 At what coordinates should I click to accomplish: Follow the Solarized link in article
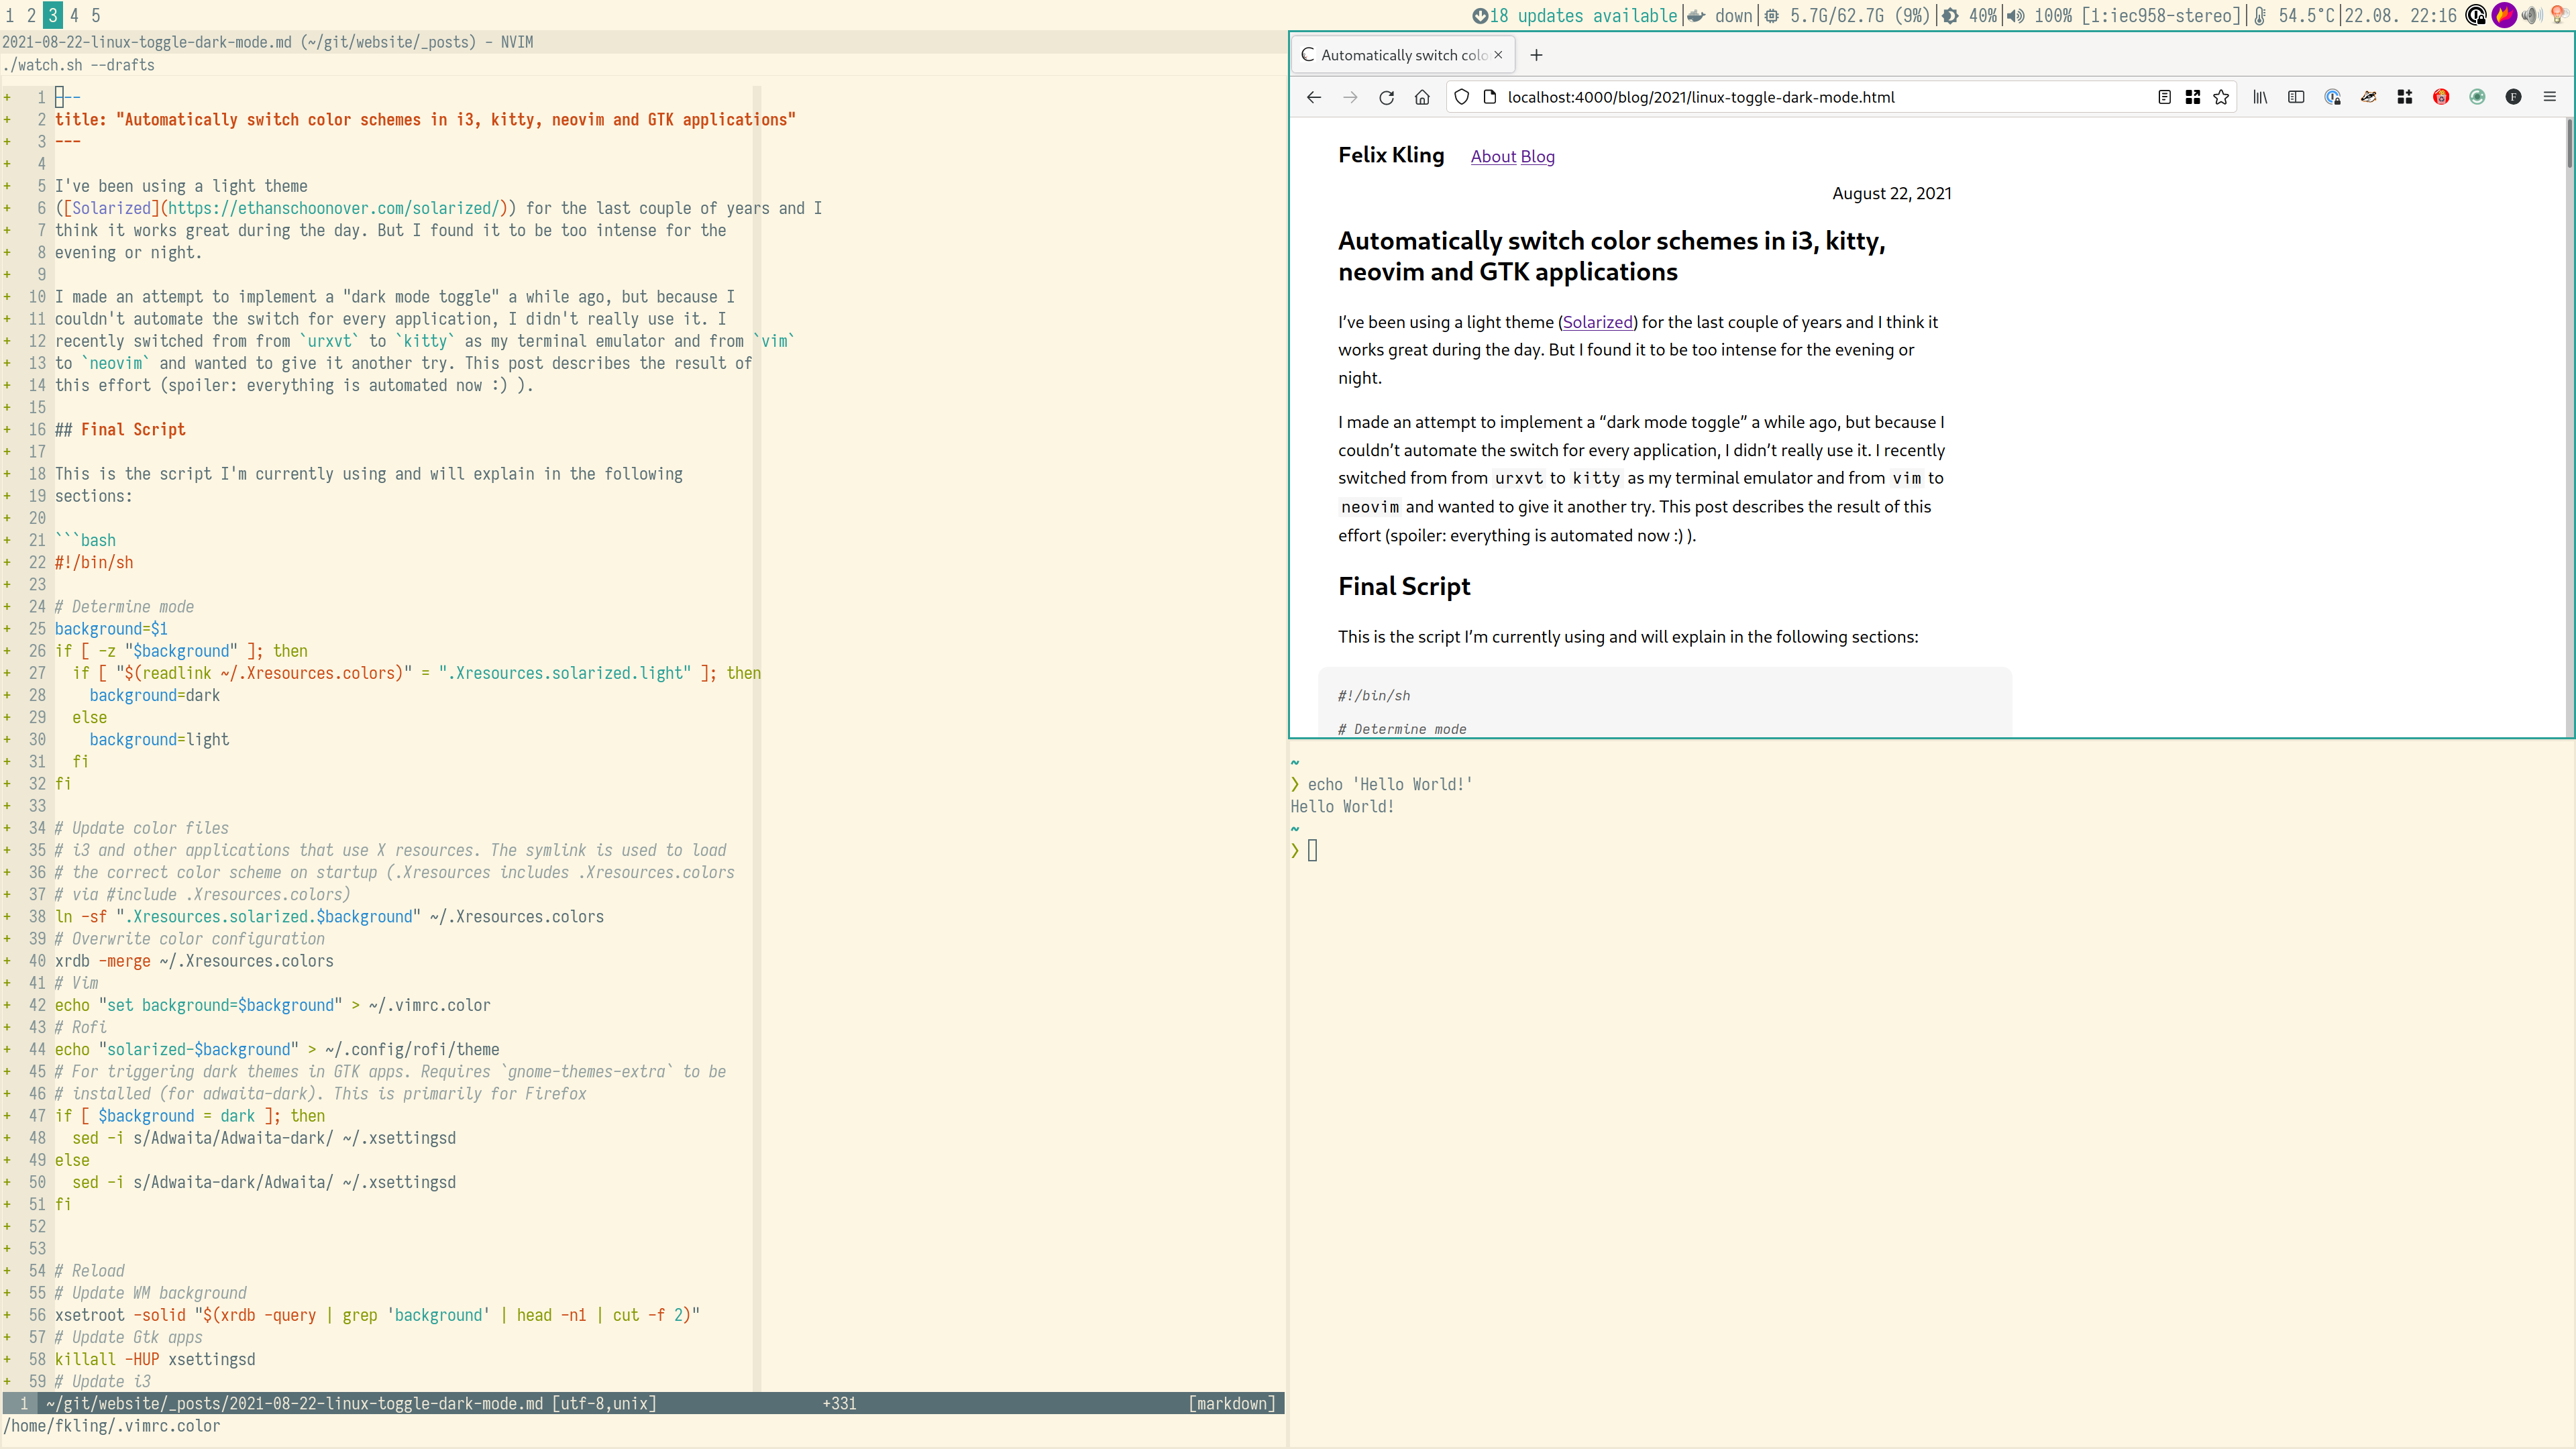pyautogui.click(x=1597, y=322)
